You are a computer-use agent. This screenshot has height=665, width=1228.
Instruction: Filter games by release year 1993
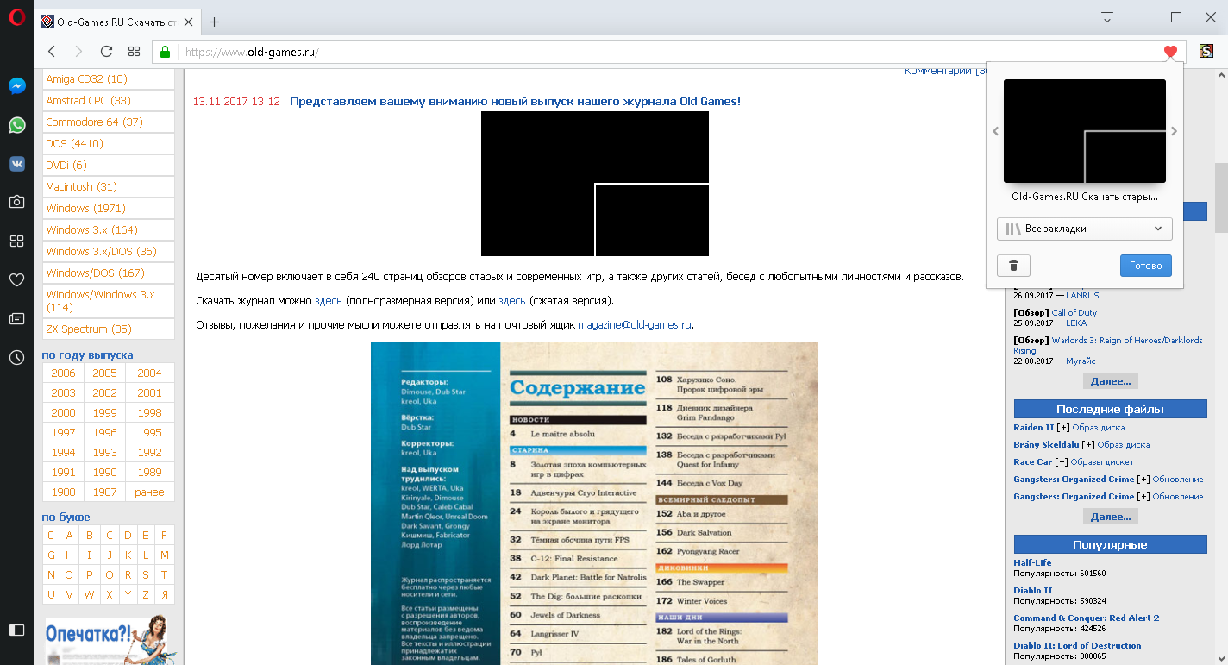click(x=105, y=452)
